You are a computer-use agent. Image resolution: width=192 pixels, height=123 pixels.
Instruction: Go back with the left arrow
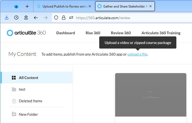36,18
